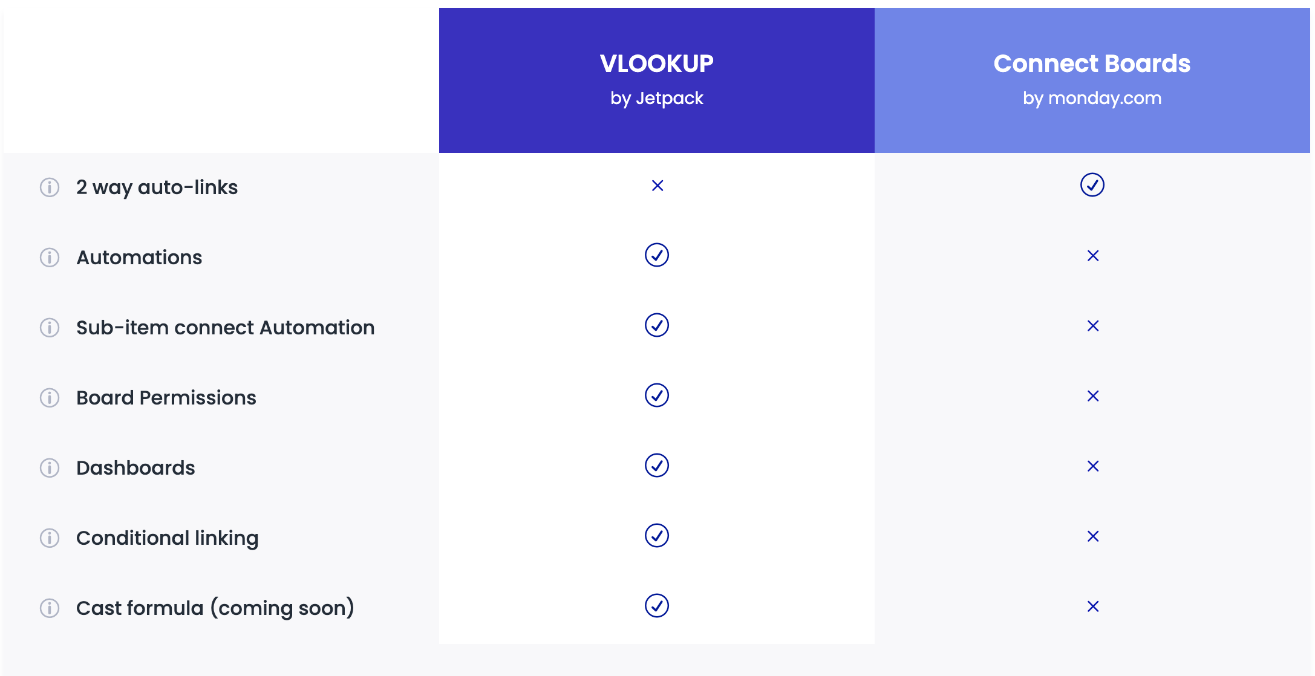Viewport: 1315px width, 676px height.
Task: Click Connect Boards X in Automations row
Action: 1093,256
